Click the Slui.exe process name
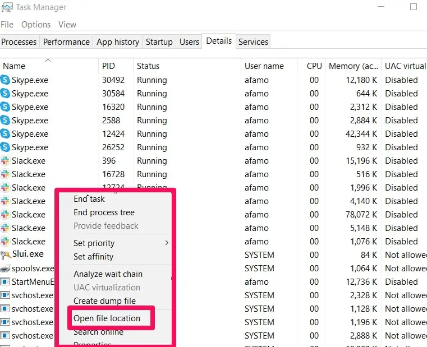Viewport: 427px width, 347px height. pyautogui.click(x=28, y=254)
